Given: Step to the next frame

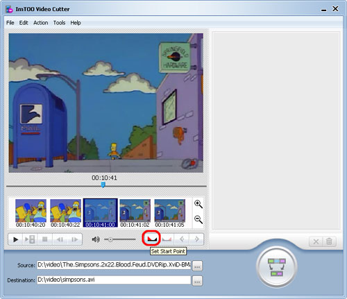Looking at the screenshot, I should tap(74, 239).
